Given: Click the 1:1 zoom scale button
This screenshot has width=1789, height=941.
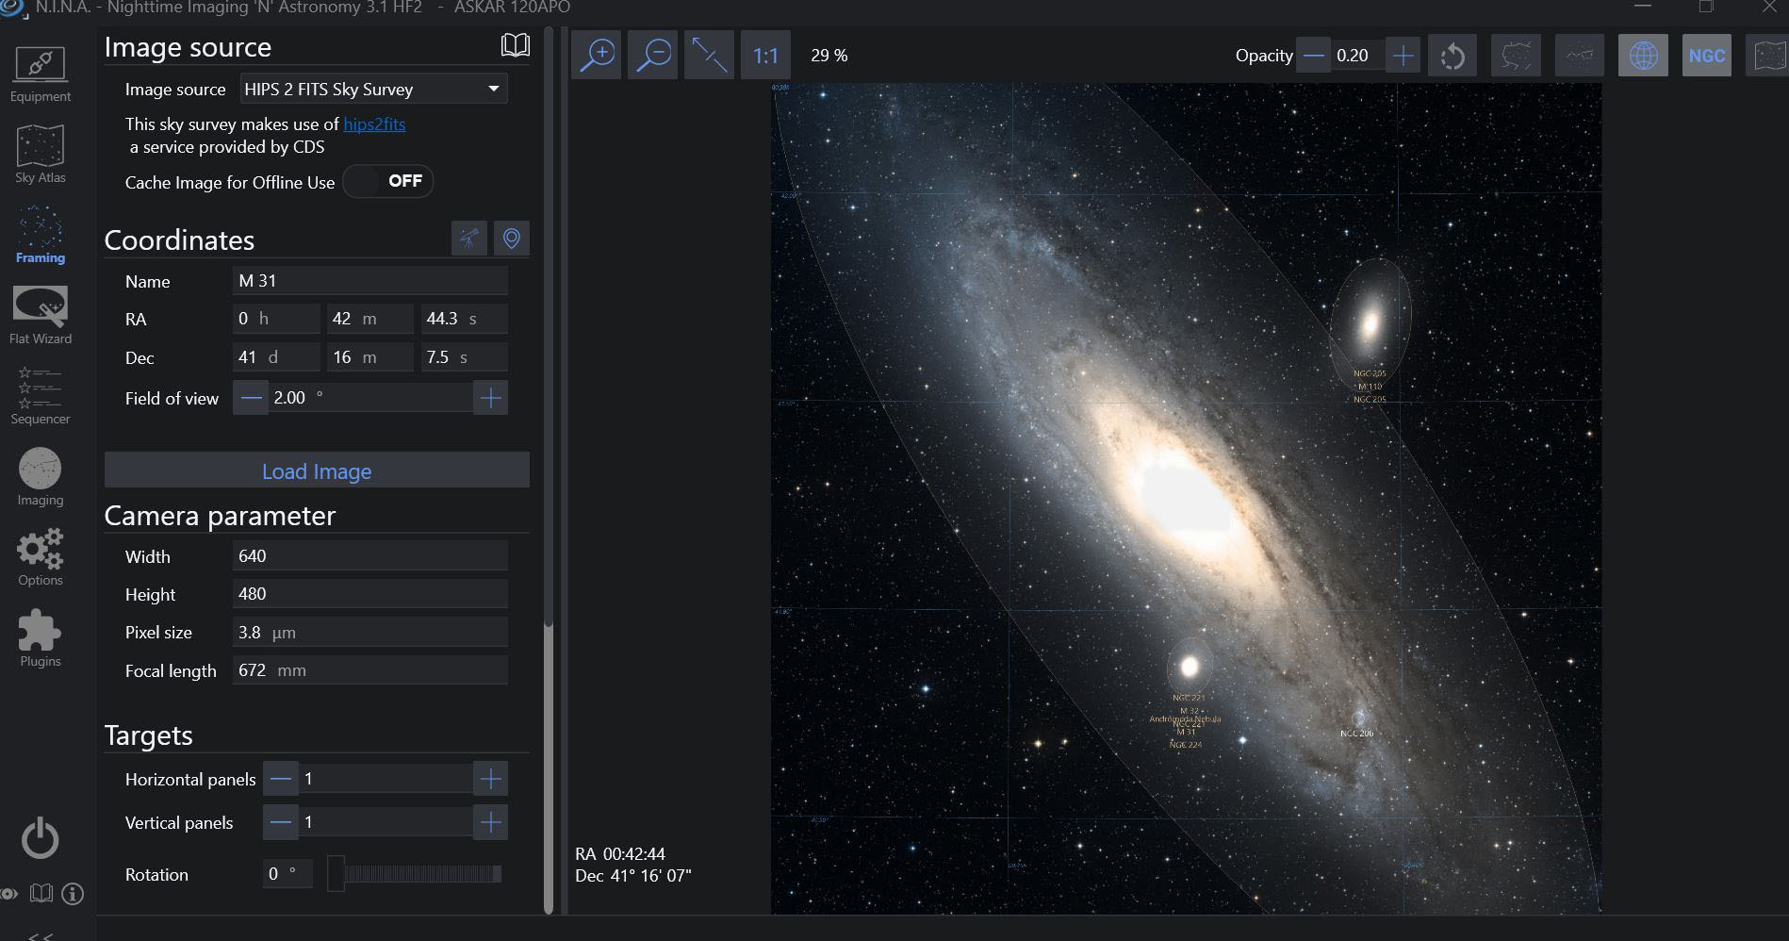Looking at the screenshot, I should [x=765, y=56].
